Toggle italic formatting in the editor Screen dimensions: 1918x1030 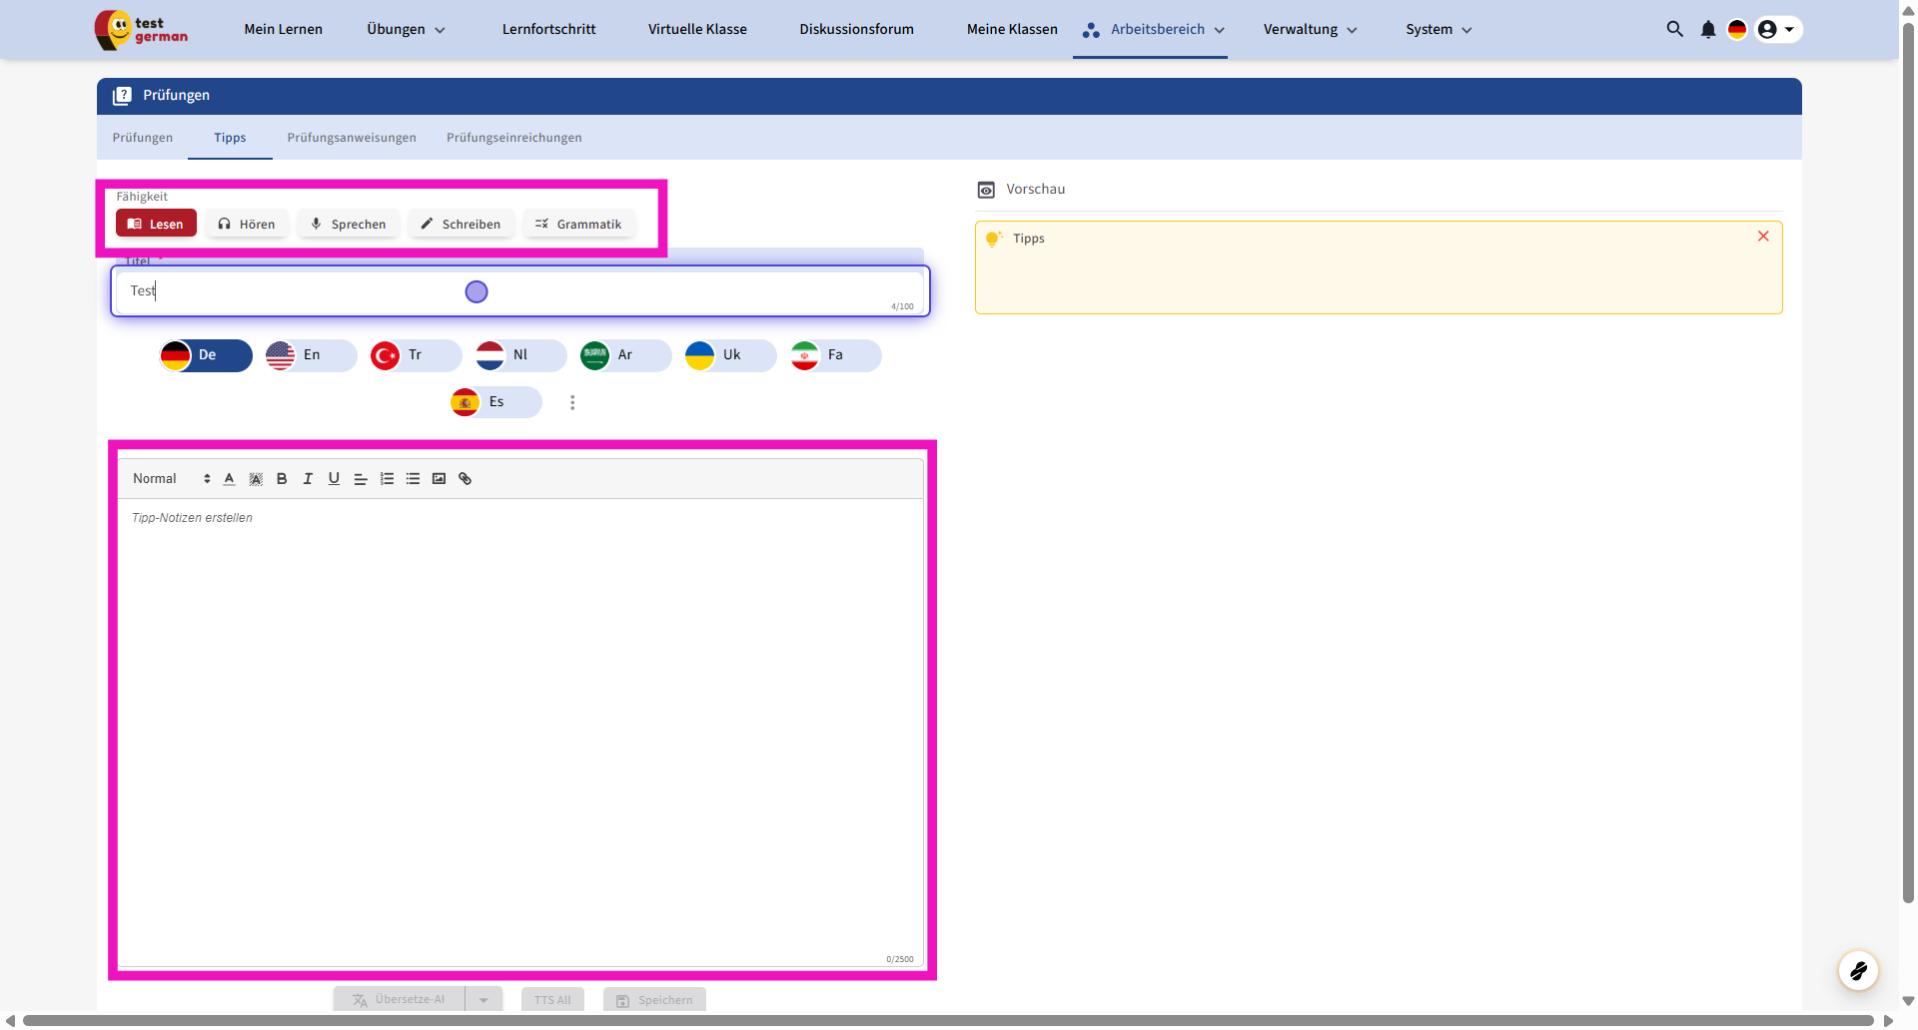pyautogui.click(x=308, y=479)
